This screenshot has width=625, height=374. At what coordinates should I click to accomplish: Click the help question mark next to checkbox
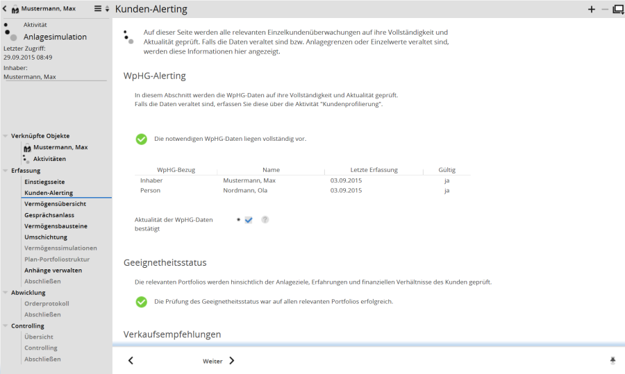pos(265,220)
